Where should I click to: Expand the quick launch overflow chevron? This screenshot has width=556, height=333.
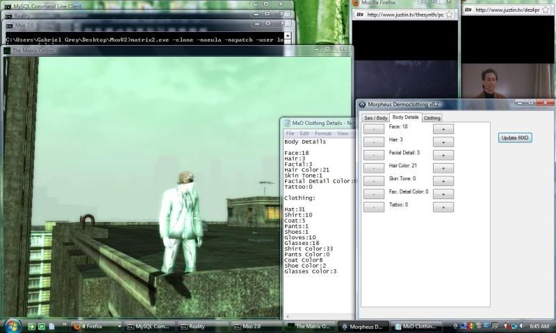click(x=64, y=325)
